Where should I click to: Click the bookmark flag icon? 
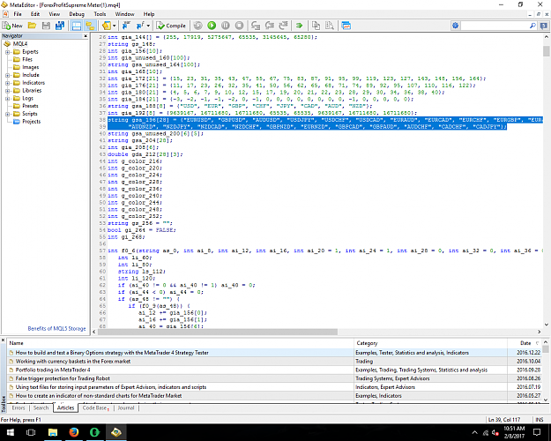click(x=126, y=26)
